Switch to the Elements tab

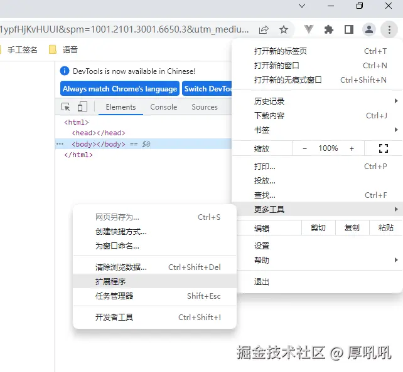121,107
